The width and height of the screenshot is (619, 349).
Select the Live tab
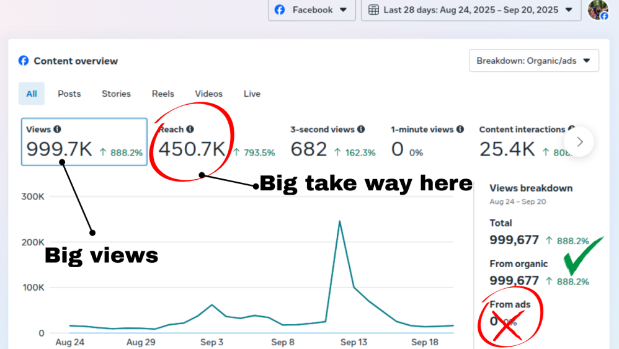(252, 94)
